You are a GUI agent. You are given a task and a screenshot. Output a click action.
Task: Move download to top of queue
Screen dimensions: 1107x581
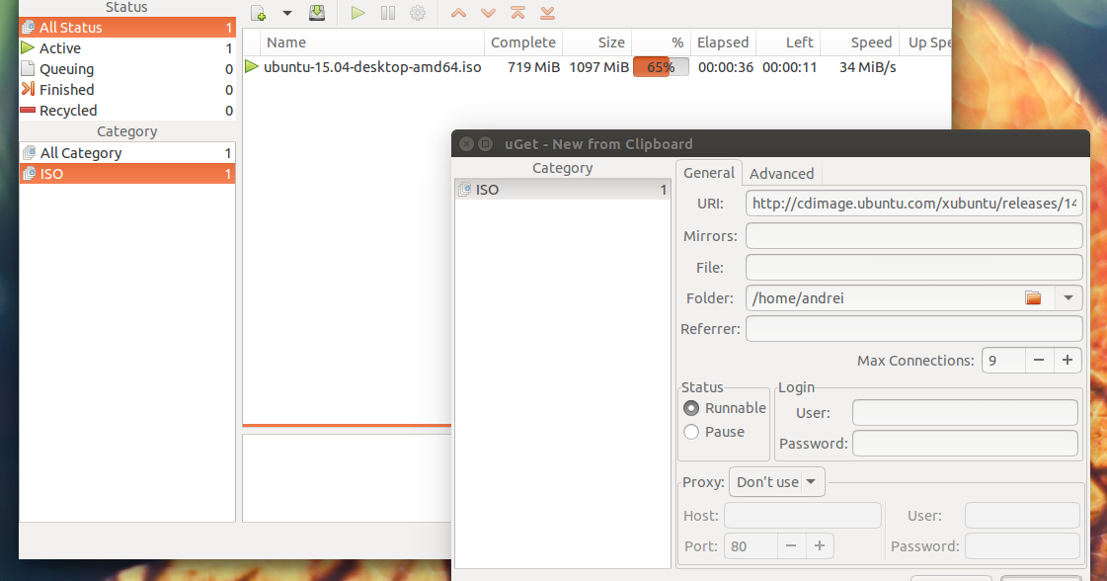515,13
